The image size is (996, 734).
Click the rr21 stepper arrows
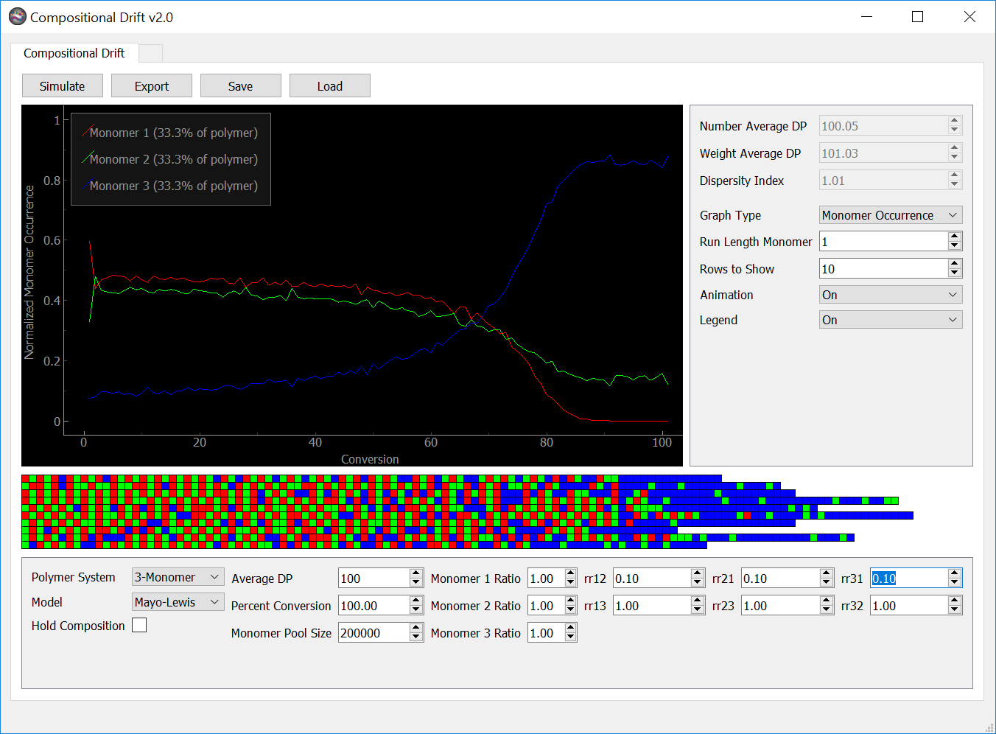pos(827,579)
